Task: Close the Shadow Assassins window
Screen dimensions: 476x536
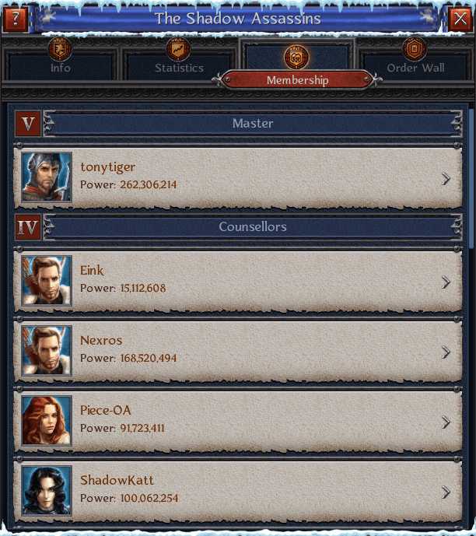Action: tap(460, 19)
